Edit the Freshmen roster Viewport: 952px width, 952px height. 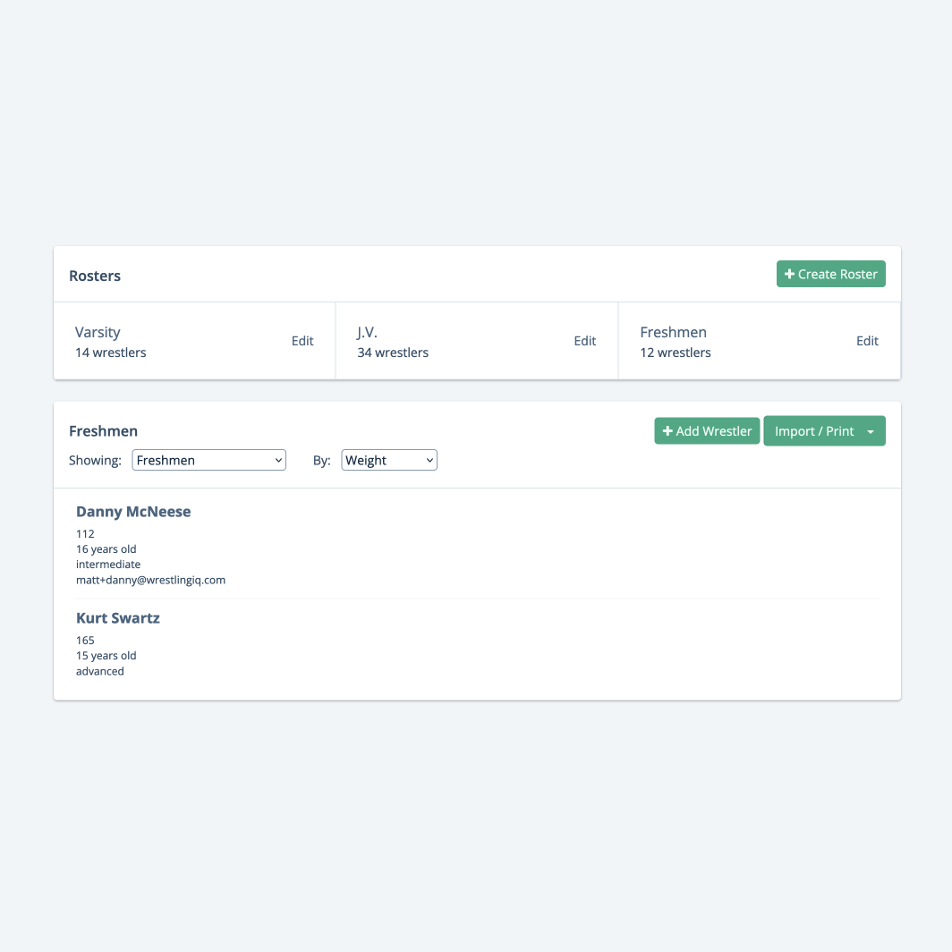tap(867, 341)
